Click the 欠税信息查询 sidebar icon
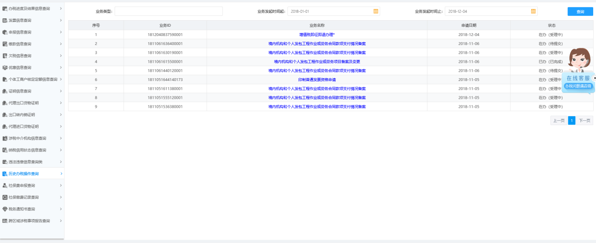596x243 pixels. coord(5,56)
